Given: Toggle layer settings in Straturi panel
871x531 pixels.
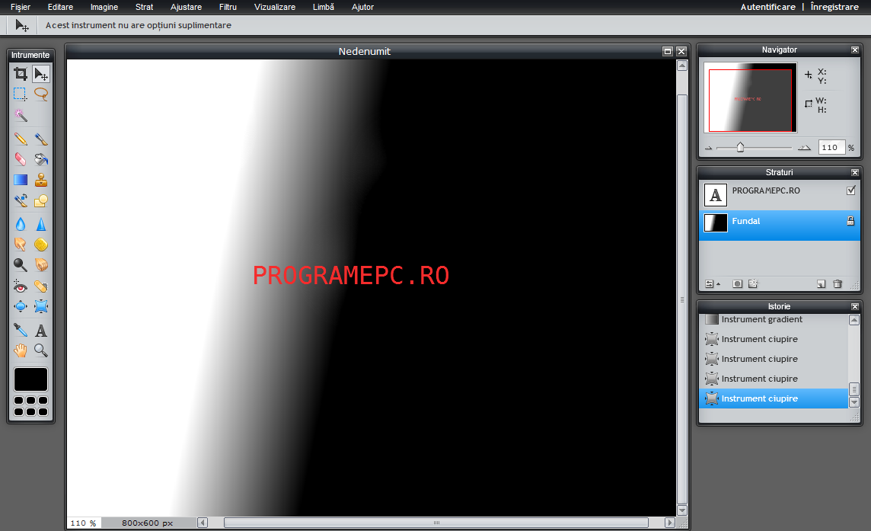Looking at the screenshot, I should click(712, 283).
